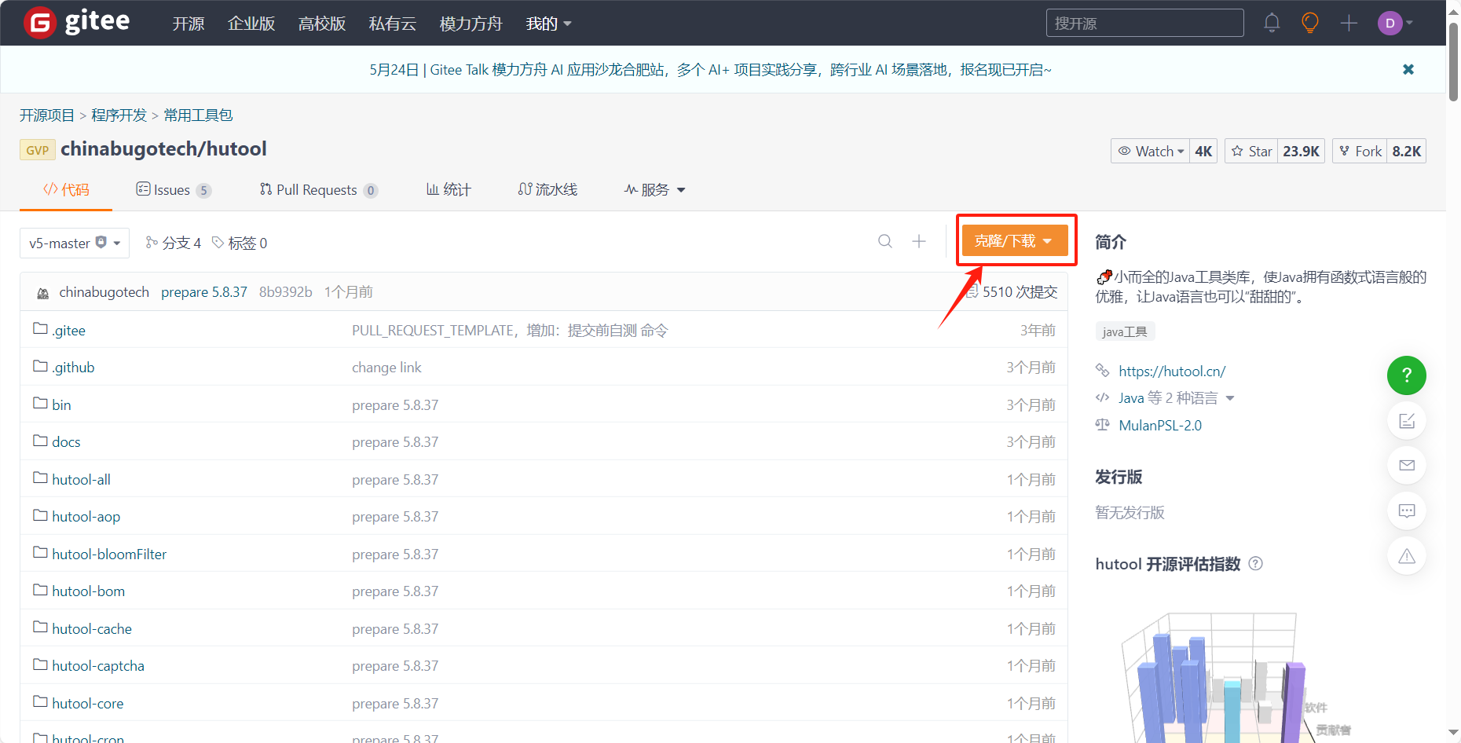
Task: Open the v5-master branch selector
Action: coord(75,243)
